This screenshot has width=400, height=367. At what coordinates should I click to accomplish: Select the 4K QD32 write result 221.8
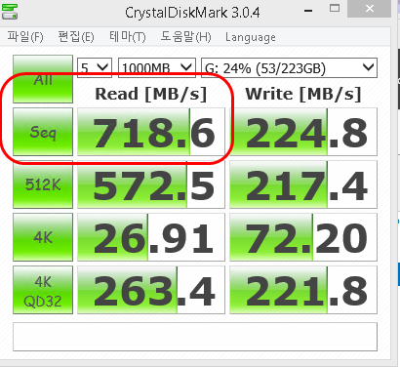pos(303,290)
